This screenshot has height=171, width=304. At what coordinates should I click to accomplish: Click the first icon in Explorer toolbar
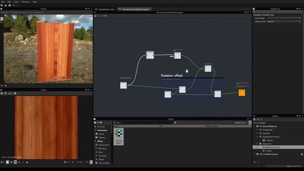[254, 119]
